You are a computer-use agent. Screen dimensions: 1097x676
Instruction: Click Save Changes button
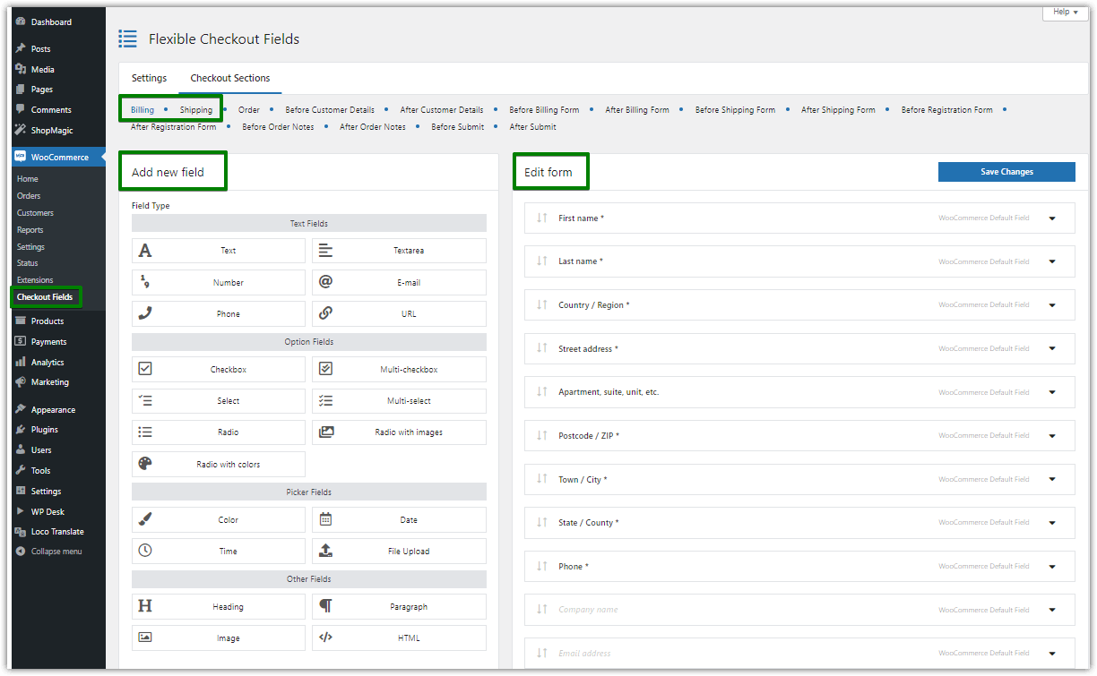point(1006,172)
